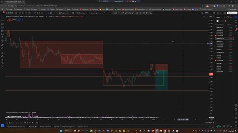This screenshot has width=238, height=133.
Task: Click the undo arrow in top toolbar
Action: tap(105, 13)
